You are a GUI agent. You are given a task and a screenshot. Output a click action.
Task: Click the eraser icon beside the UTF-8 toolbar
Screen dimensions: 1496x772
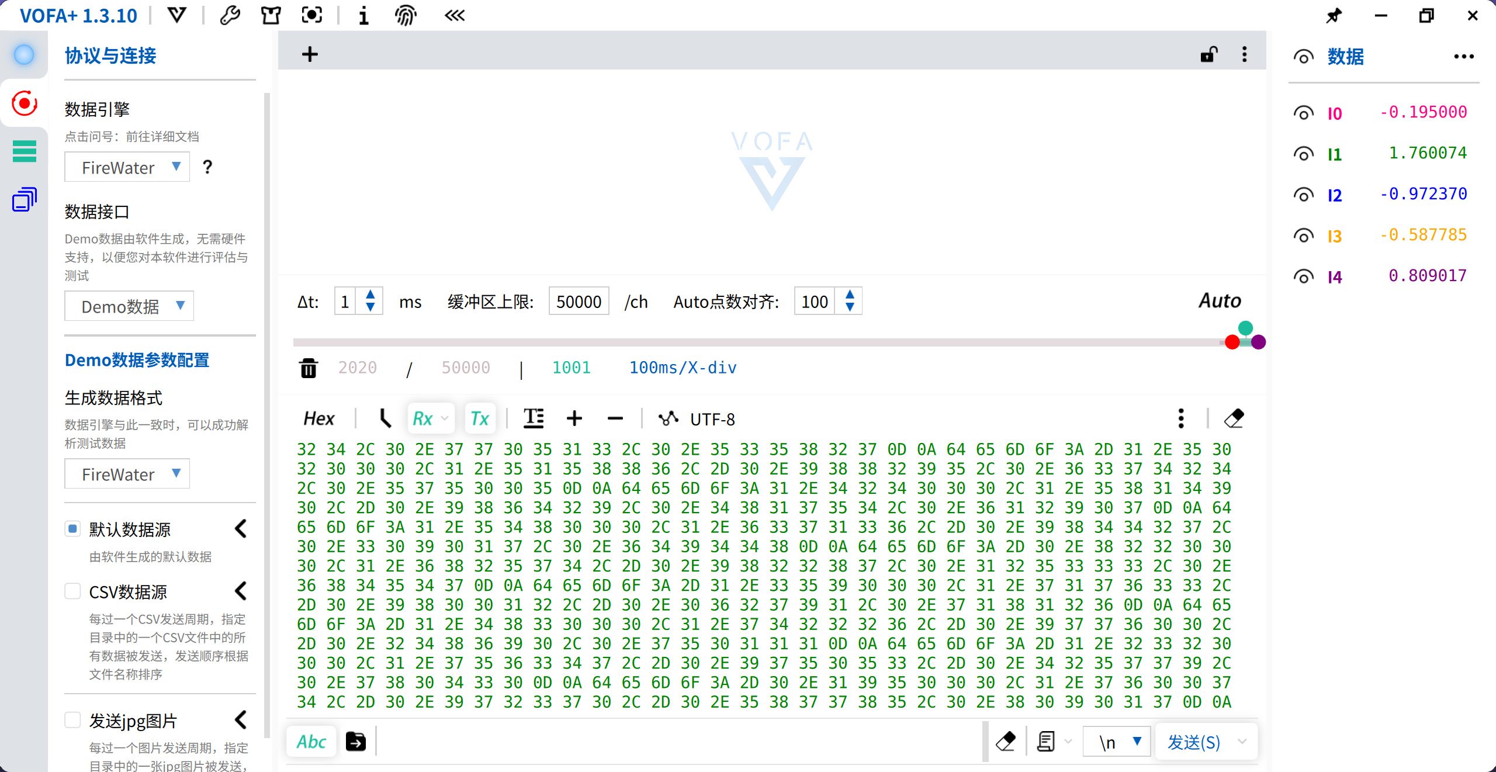[1234, 418]
